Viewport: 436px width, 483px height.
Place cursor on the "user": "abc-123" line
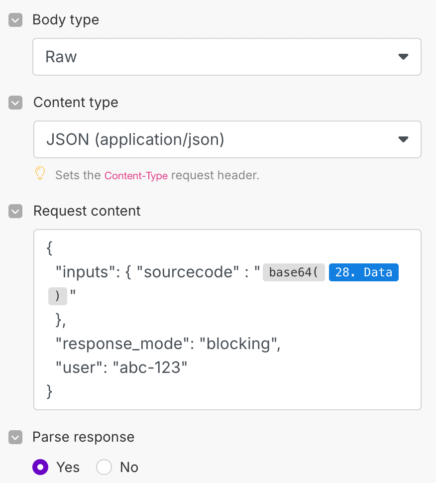click(x=121, y=367)
